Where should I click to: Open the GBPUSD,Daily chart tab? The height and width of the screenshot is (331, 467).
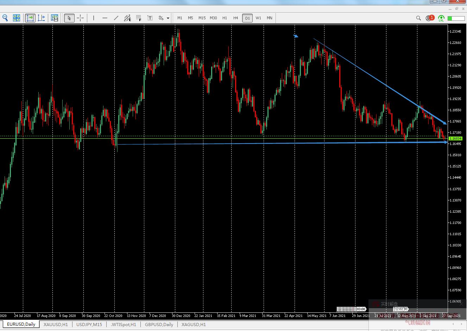click(x=159, y=325)
